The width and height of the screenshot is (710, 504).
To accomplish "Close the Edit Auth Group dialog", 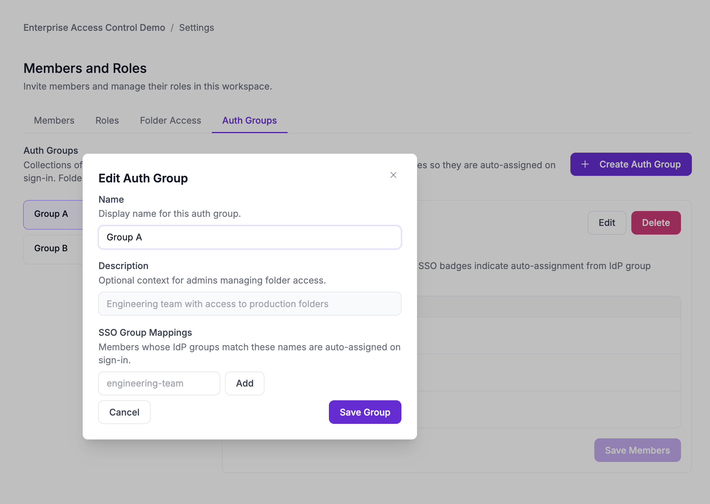I will [393, 175].
